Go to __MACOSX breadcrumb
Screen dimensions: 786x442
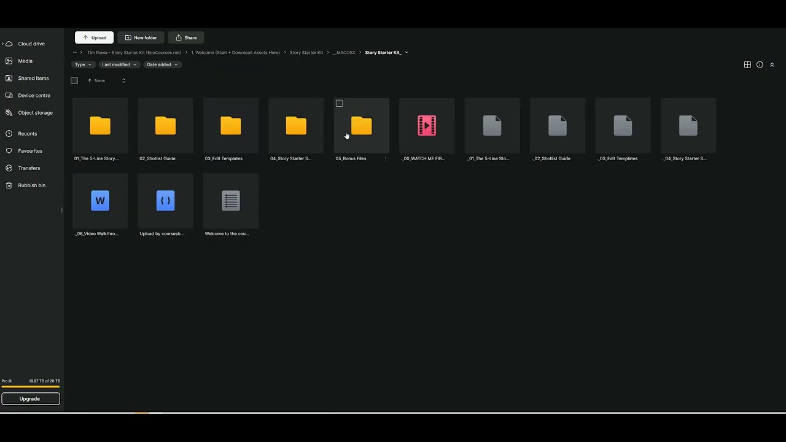tap(344, 53)
